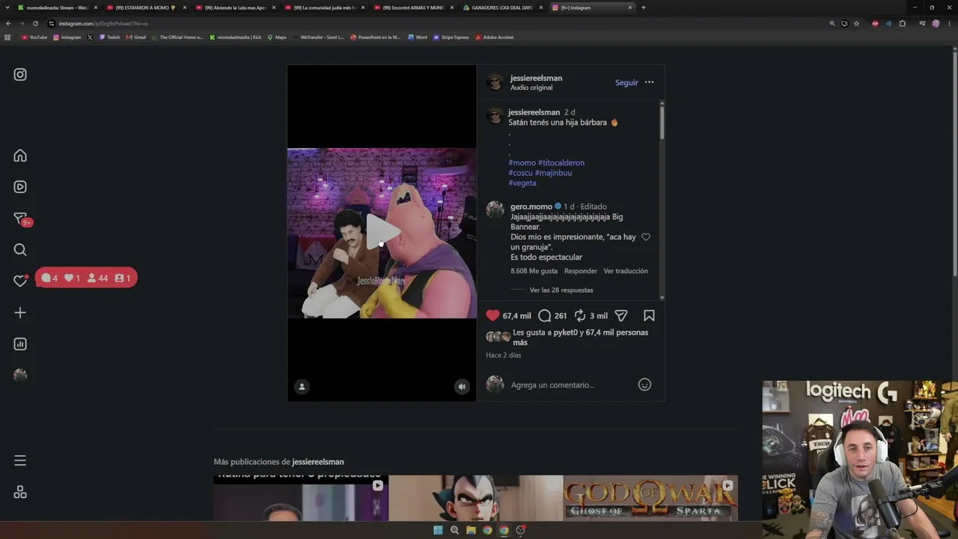
Task: Switch to the momoladinastia Stream tab
Action: click(x=58, y=7)
